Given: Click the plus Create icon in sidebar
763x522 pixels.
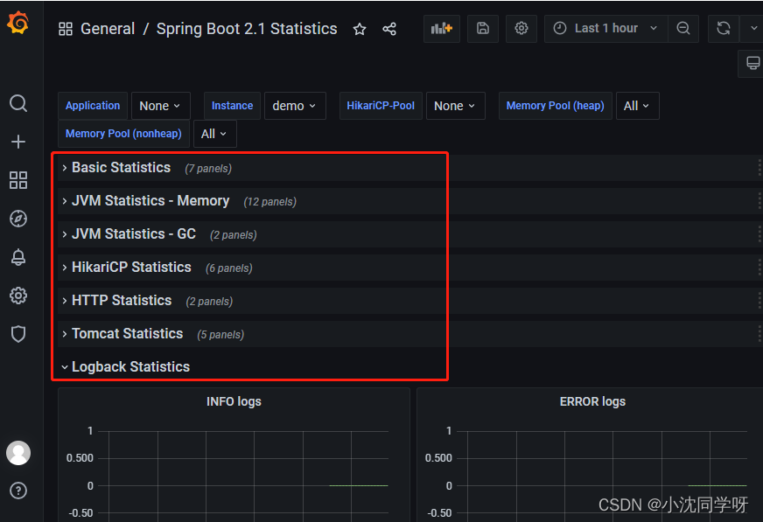Looking at the screenshot, I should pyautogui.click(x=18, y=142).
